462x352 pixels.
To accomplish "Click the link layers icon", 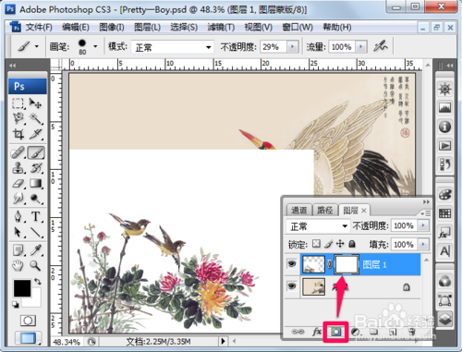I will click(298, 332).
